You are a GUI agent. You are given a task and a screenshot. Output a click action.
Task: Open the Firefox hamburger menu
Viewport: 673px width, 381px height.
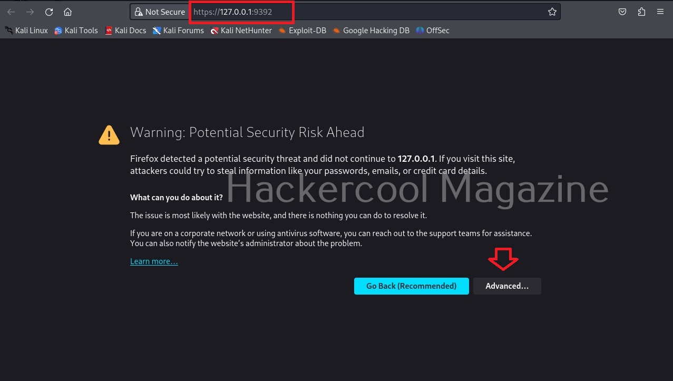pos(660,12)
